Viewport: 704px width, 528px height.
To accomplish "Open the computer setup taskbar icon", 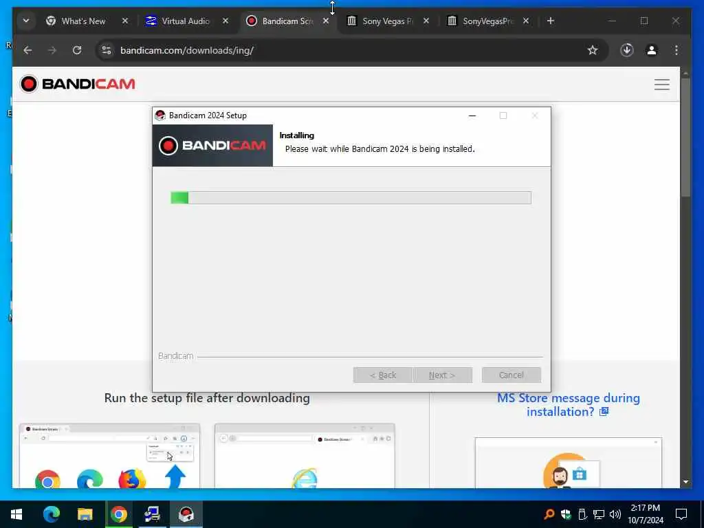I will point(152,514).
